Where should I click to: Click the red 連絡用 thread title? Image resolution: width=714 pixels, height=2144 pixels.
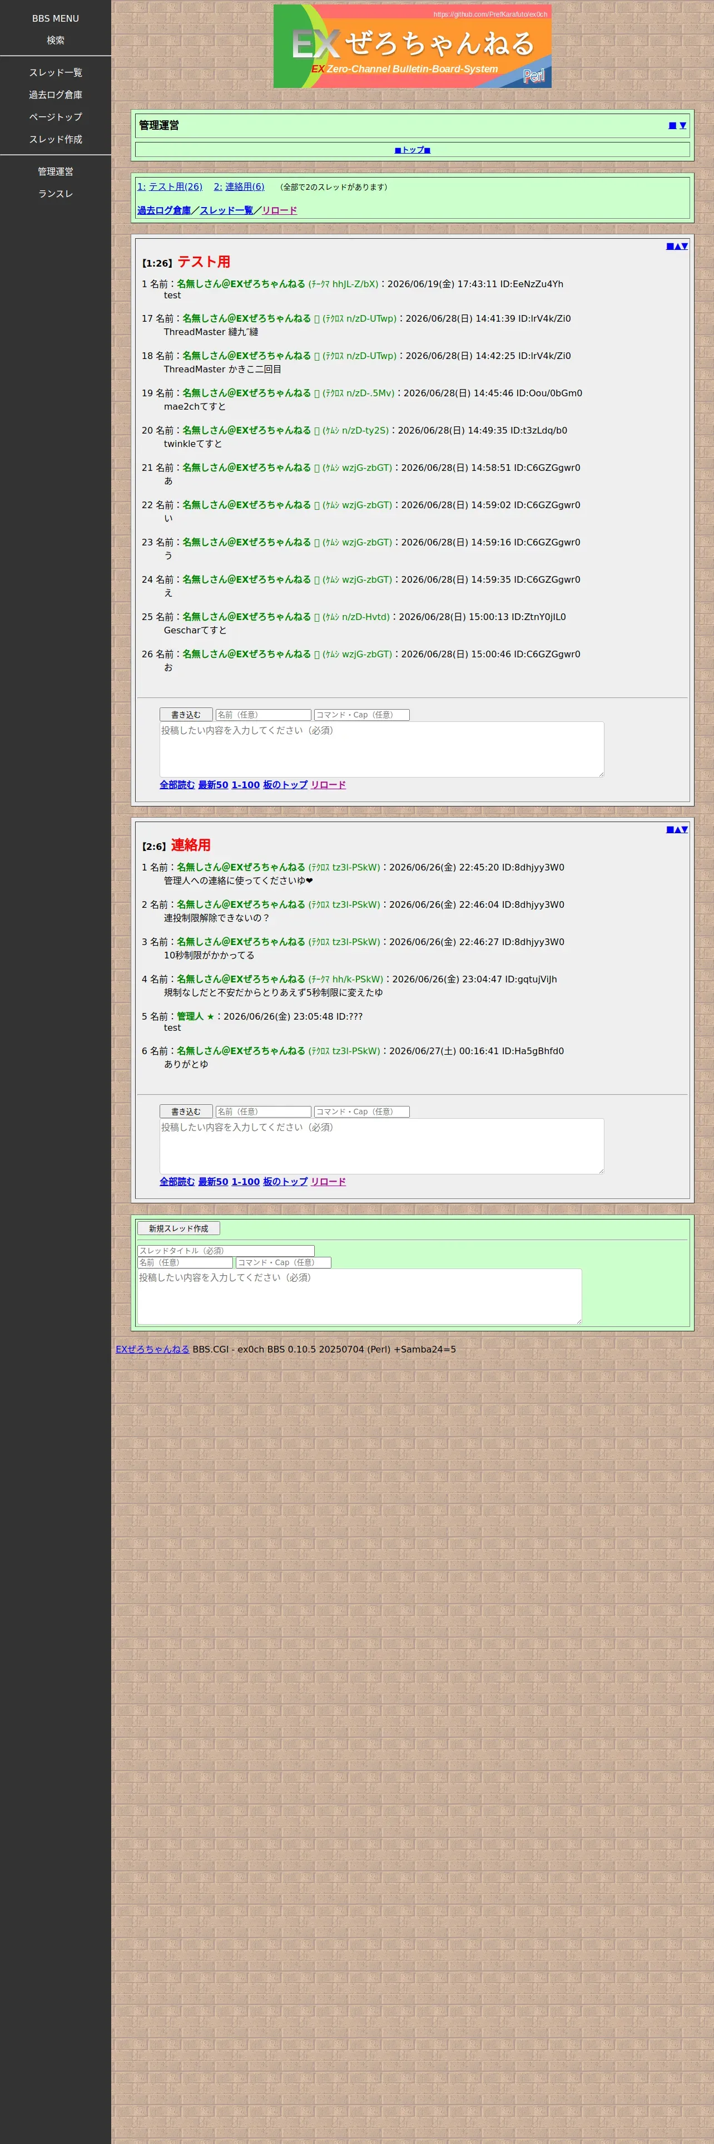point(190,845)
